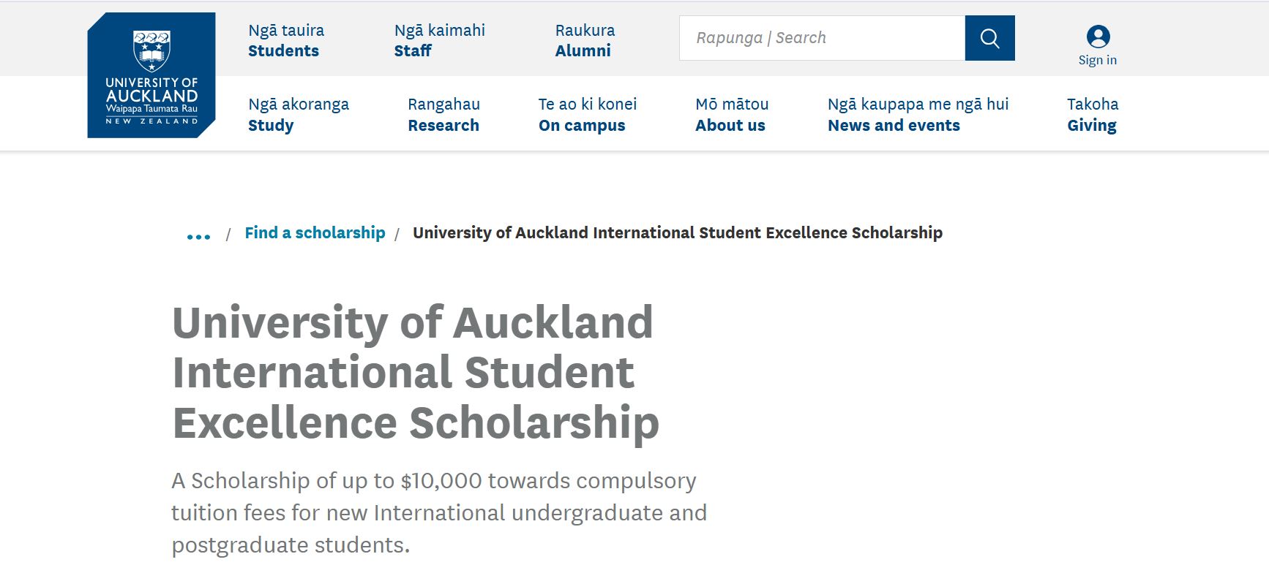Click the Excellence Scholarship page heading

(416, 373)
